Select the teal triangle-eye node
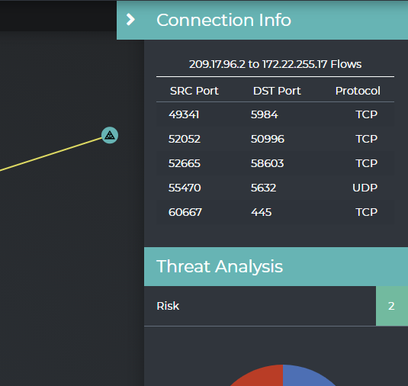The height and width of the screenshot is (386, 408). (x=110, y=135)
